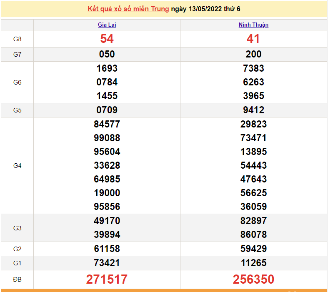328x292 pixels.
Task: Click the Gia Lai province link
Action: [107, 25]
